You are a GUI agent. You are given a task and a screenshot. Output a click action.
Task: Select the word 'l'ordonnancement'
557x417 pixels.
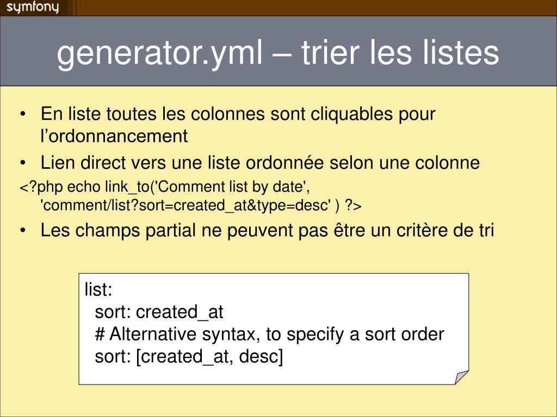coord(114,136)
